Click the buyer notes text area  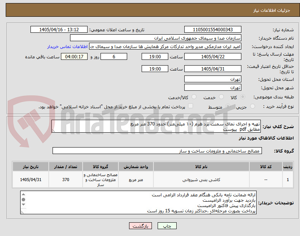pyautogui.click(x=138, y=202)
